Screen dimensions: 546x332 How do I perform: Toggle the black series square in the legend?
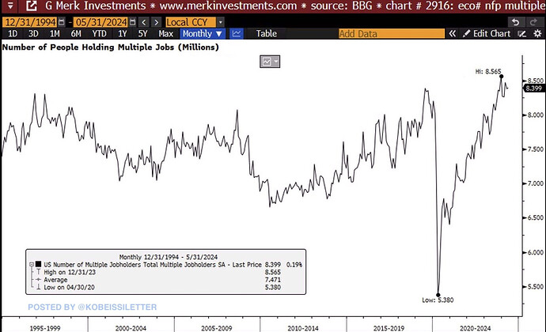(x=38, y=263)
